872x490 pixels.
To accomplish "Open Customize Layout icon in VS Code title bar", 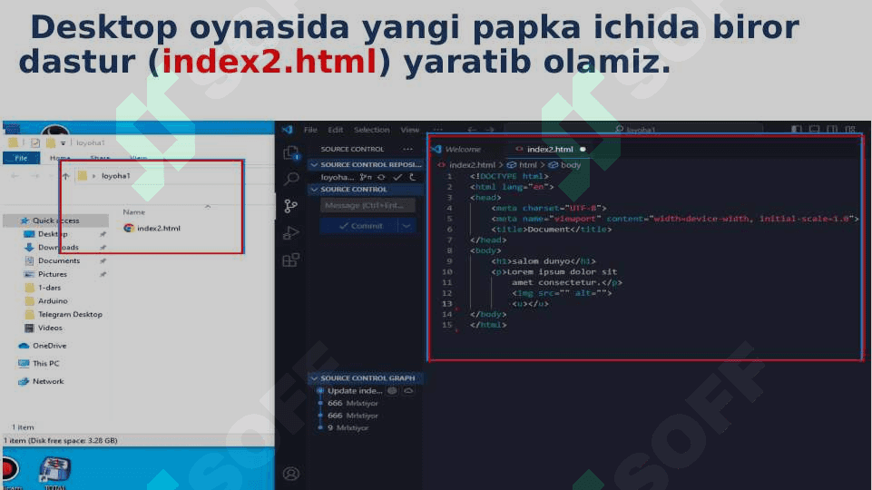I will [850, 129].
